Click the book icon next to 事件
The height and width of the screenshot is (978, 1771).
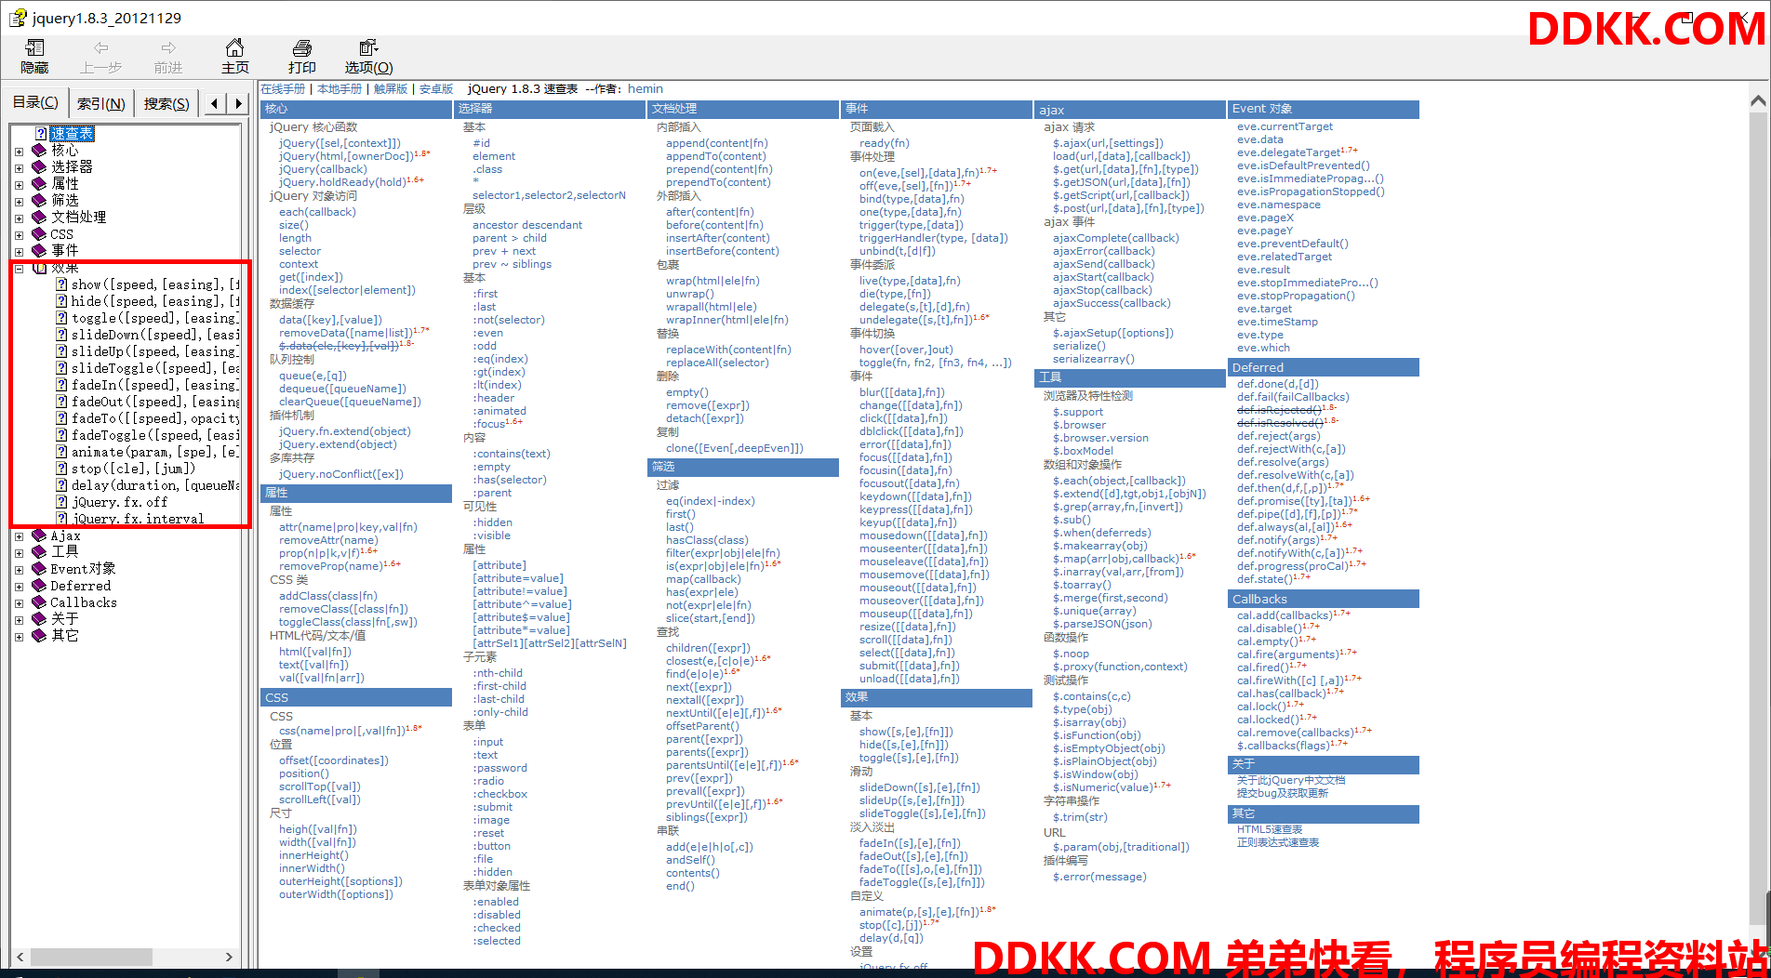[x=39, y=251]
